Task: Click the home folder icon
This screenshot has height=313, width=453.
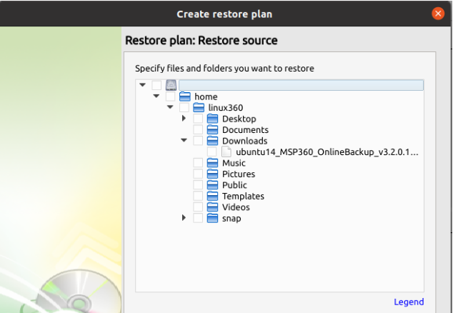Action: pos(185,97)
